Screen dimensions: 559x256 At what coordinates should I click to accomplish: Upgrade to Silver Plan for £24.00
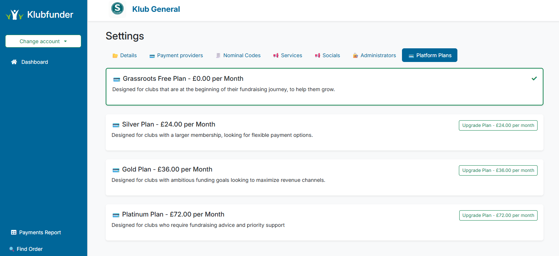(x=498, y=125)
